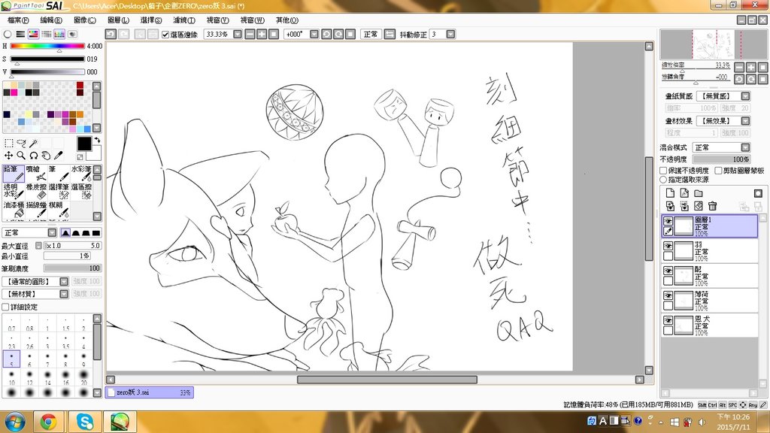Rotate canvas counterclockwise from toolbar
The image size is (770, 433).
[x=326, y=34]
